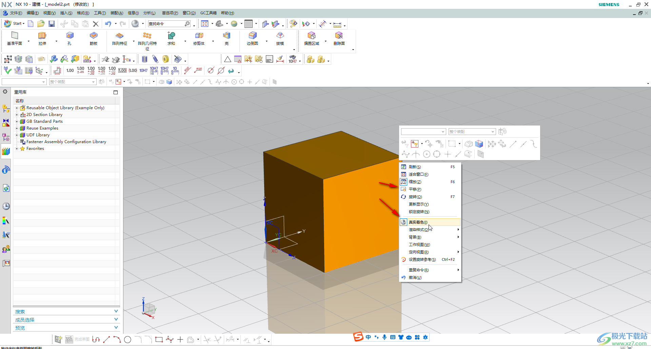Click 适合窗口 fit view entry
Viewport: 651px width, 349px height.
[x=418, y=174]
